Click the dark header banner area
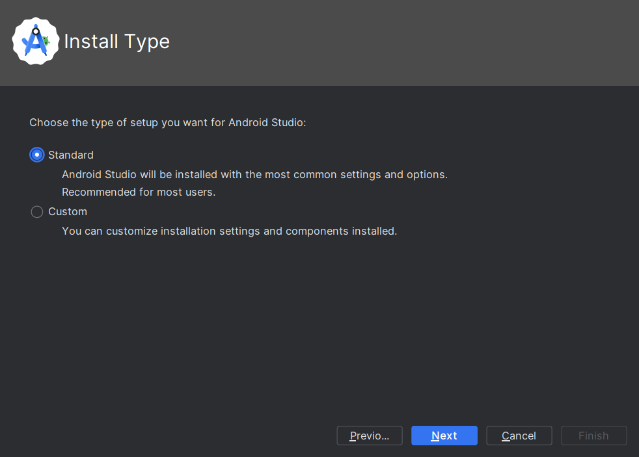Viewport: 639px width, 457px height. click(x=390, y=42)
